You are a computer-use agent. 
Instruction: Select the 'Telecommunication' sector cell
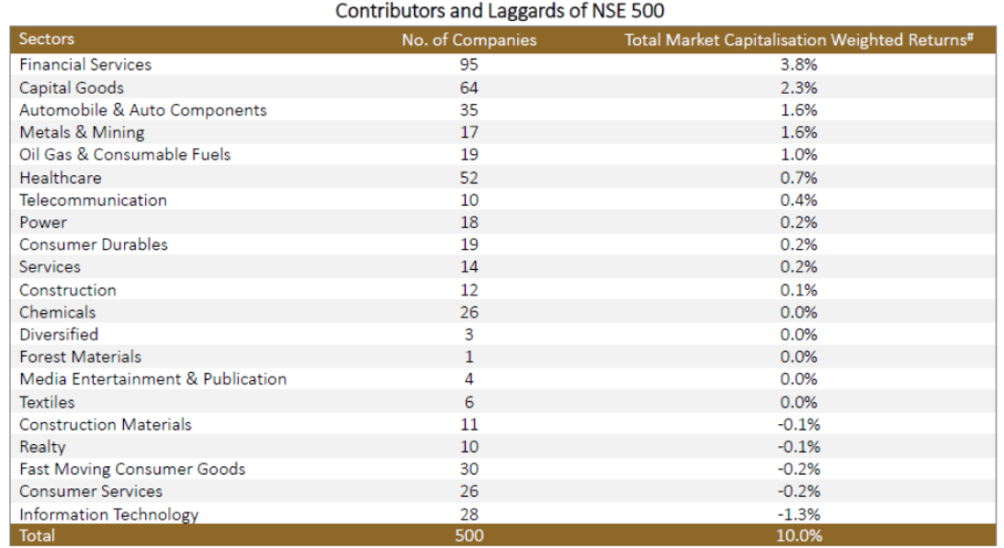(x=93, y=200)
